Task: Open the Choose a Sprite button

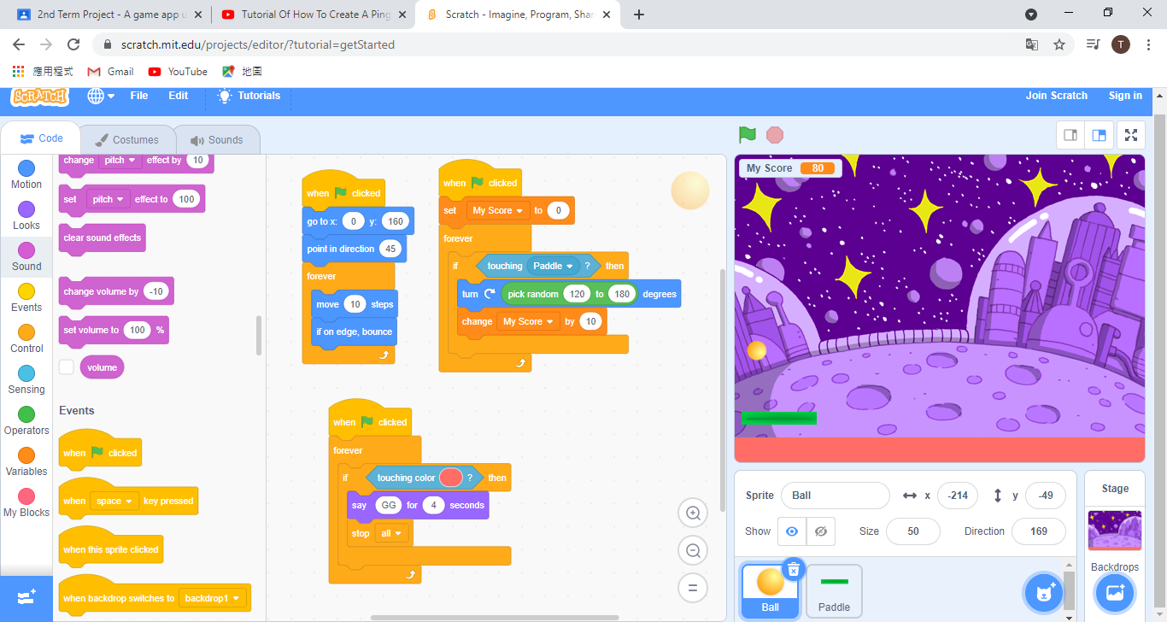Action: [x=1043, y=593]
